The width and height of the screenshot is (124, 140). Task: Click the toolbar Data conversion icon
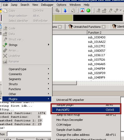click(x=104, y=11)
